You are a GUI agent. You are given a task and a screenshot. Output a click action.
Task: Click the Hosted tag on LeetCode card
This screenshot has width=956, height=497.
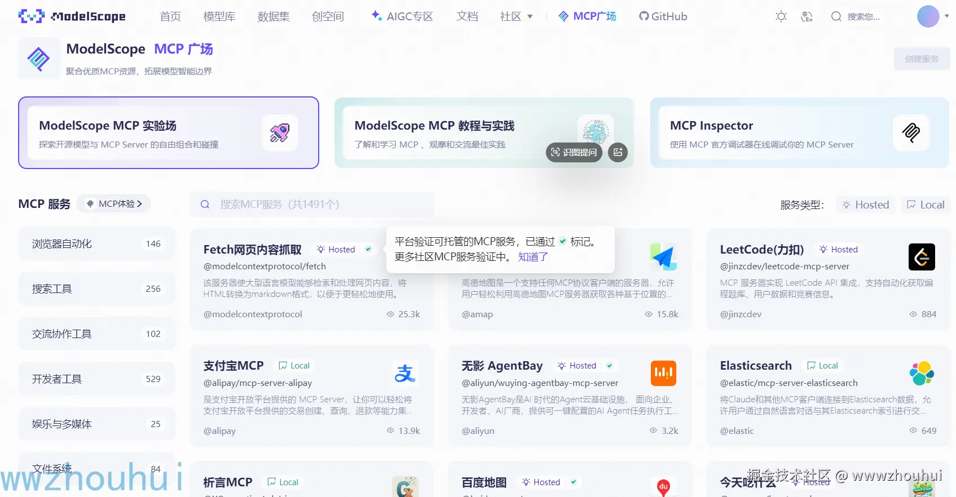tap(839, 249)
